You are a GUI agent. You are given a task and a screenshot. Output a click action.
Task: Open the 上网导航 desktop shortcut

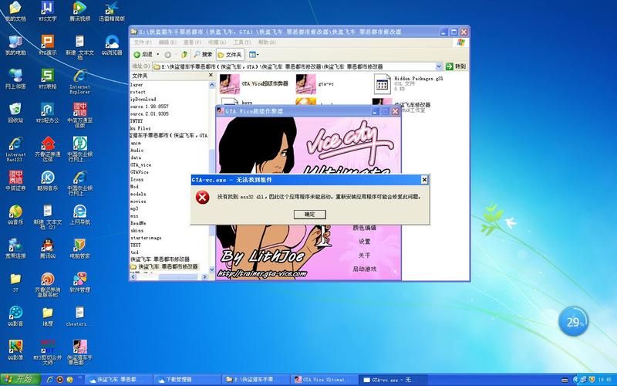[x=80, y=215]
